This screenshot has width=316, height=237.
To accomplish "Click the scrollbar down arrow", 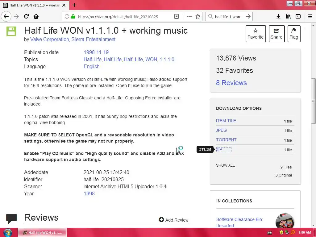I will click(x=313, y=226).
